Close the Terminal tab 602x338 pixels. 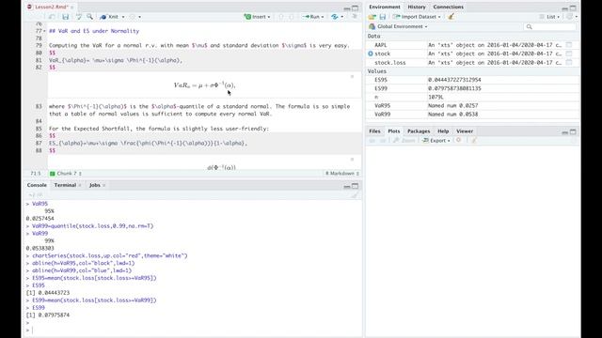tap(80, 186)
